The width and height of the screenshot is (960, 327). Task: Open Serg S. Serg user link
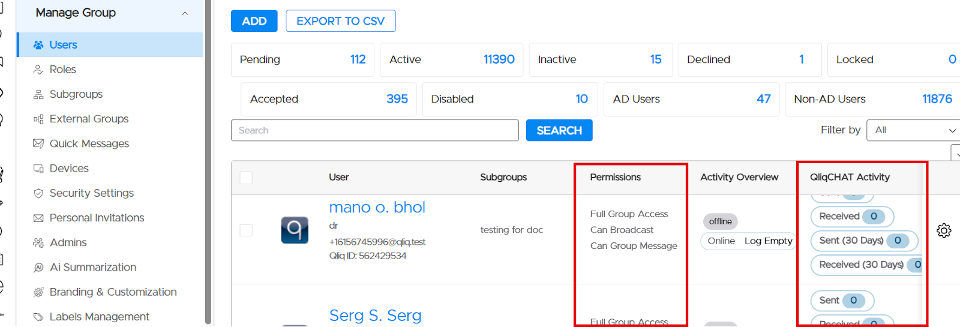(x=375, y=316)
